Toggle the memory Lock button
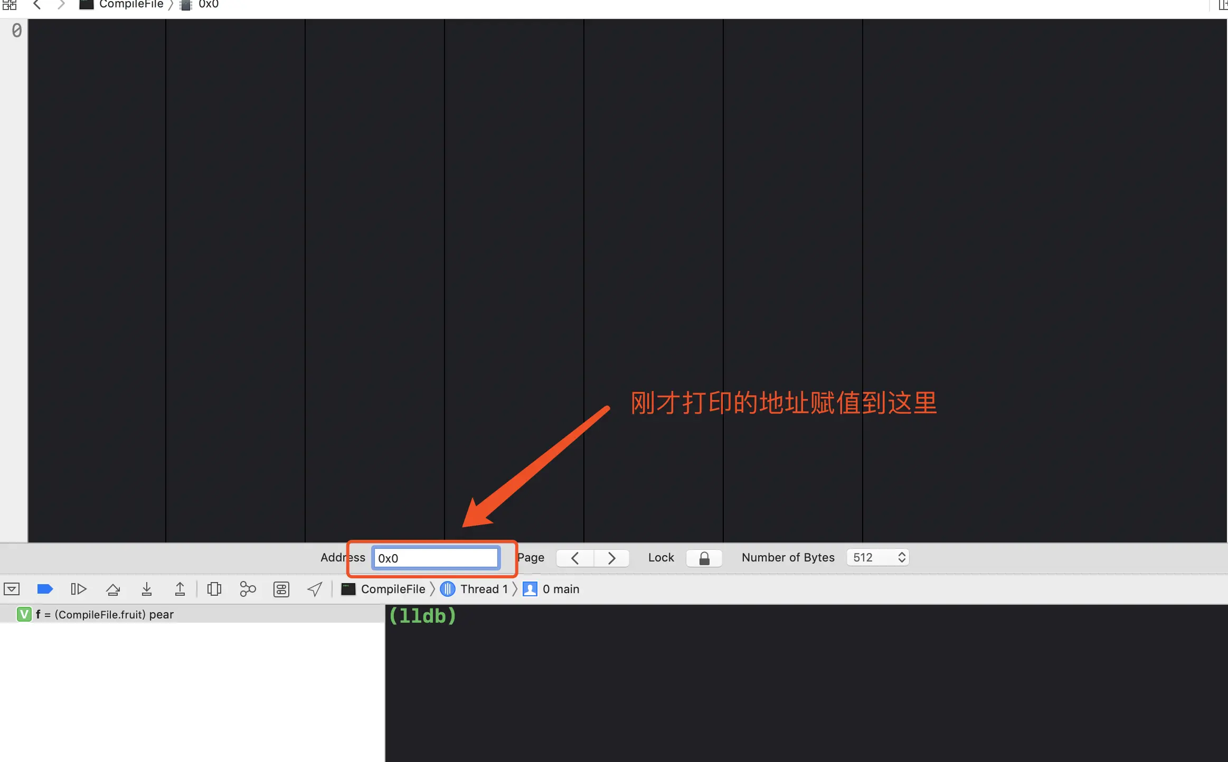This screenshot has width=1228, height=762. pyautogui.click(x=704, y=558)
